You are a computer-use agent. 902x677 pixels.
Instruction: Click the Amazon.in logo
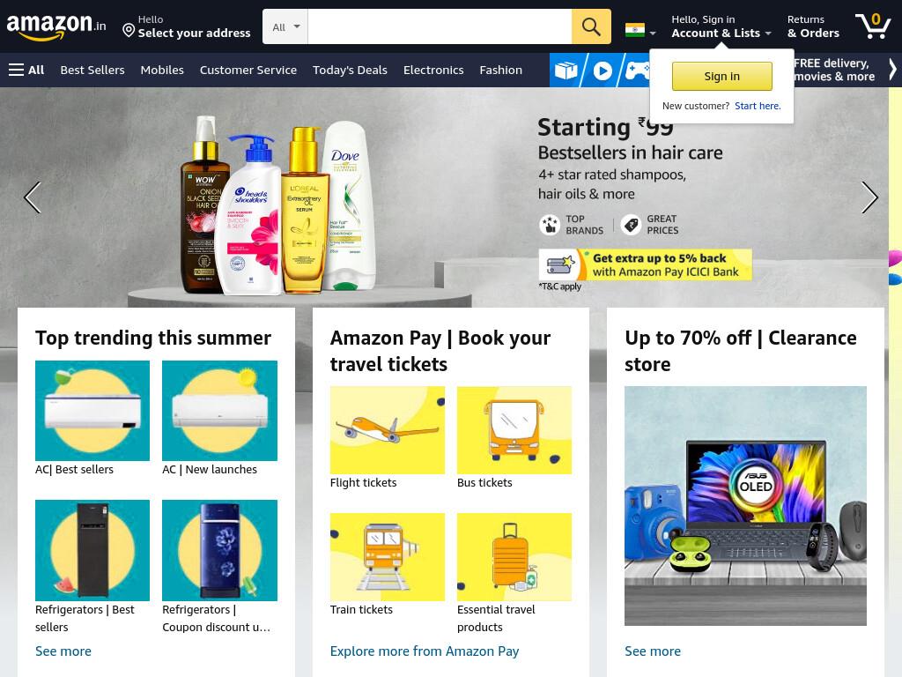(x=55, y=26)
